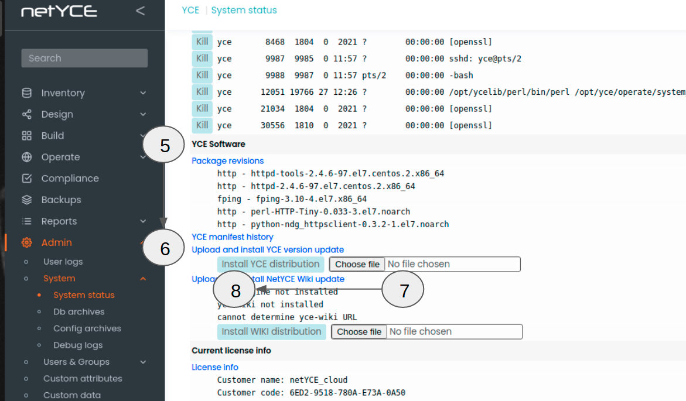Click the YCE Software section header
The image size is (686, 401).
(x=219, y=145)
